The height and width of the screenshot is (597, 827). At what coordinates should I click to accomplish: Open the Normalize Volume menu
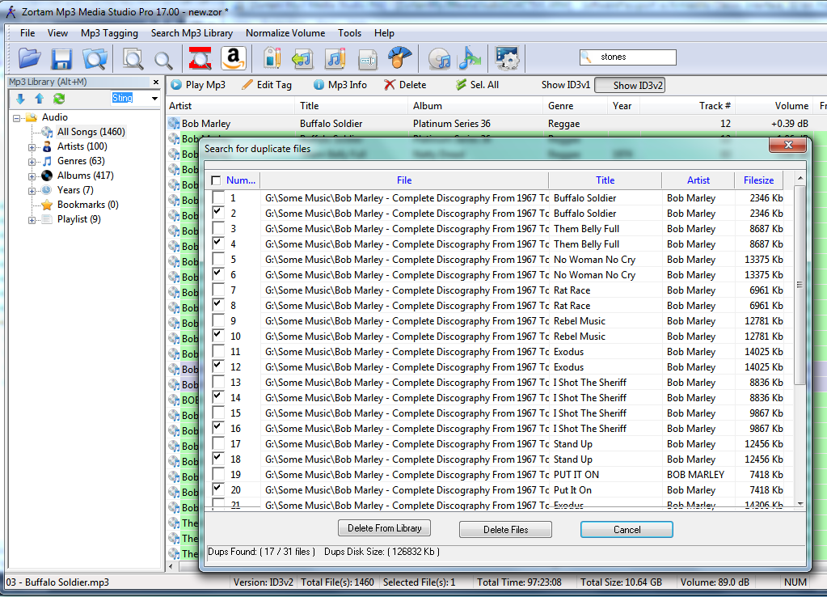(x=285, y=32)
